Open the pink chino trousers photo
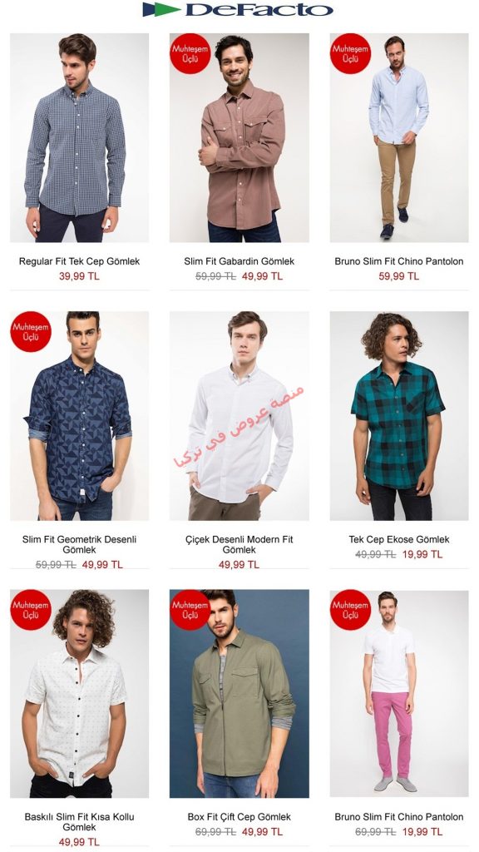Image resolution: width=479 pixels, height=852 pixels. 399,693
